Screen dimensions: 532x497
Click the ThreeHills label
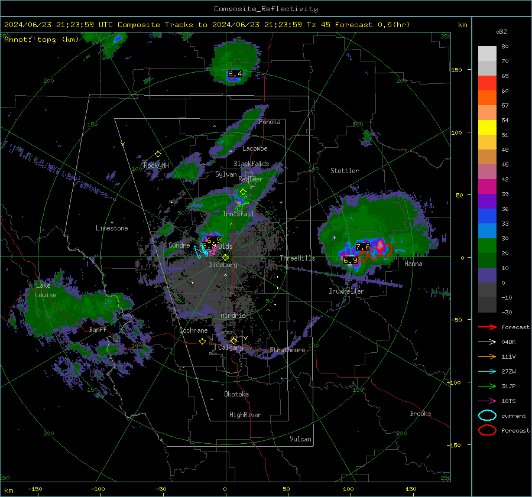(297, 258)
